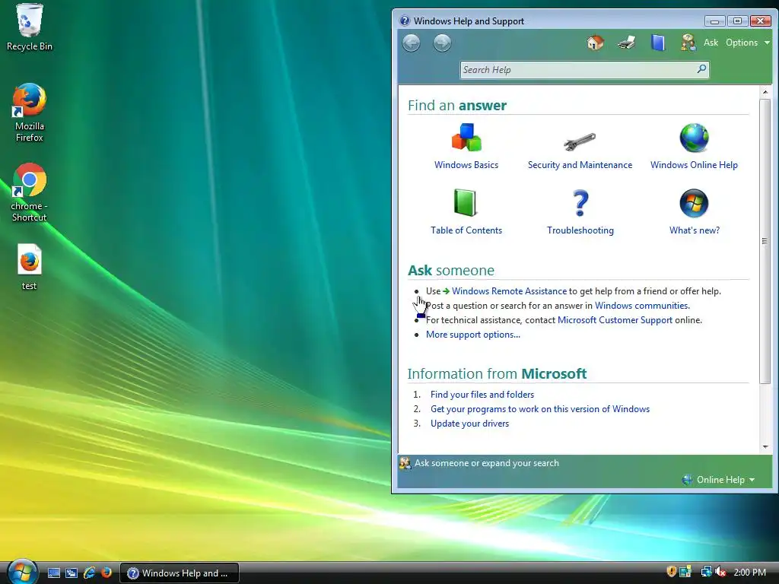Click the scrollbar down arrow in Help
779x584 pixels.
coord(765,447)
